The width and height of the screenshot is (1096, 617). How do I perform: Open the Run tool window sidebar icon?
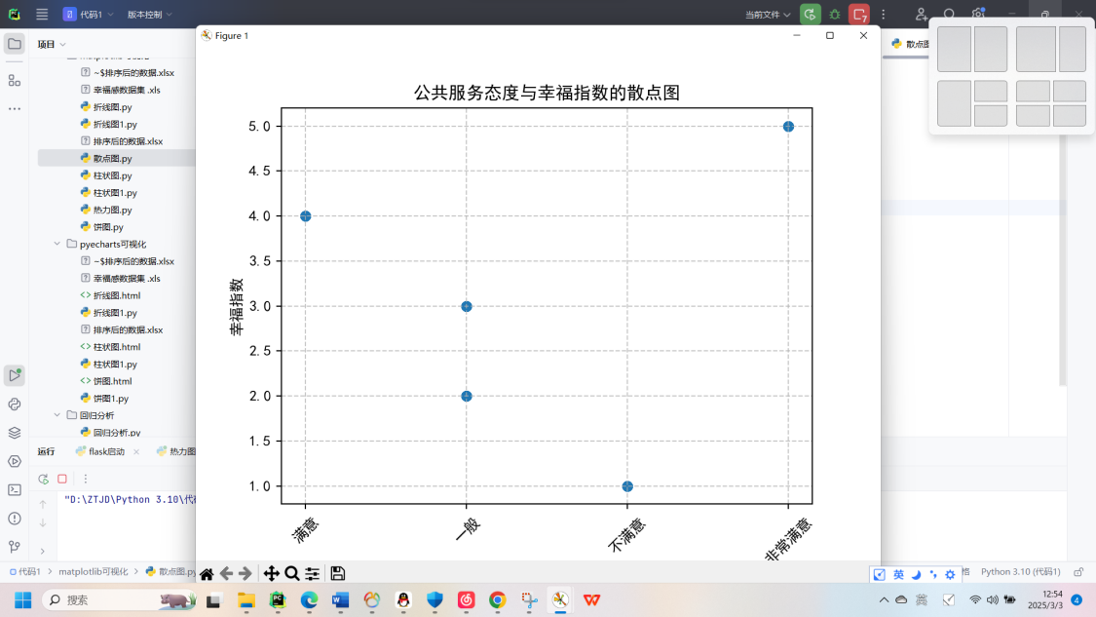[x=15, y=375]
